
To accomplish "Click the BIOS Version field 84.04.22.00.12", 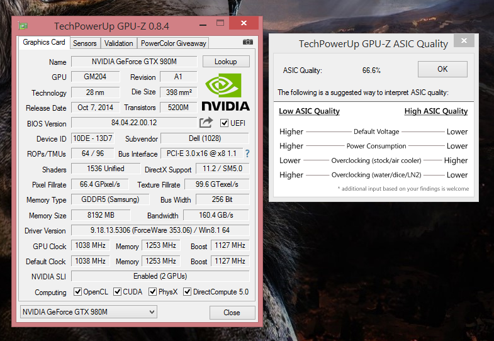I will click(134, 123).
